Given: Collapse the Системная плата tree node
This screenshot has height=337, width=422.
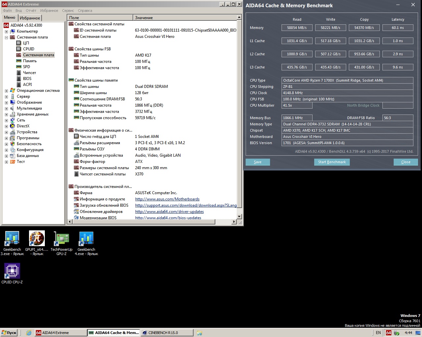Looking at the screenshot, I should pos(6,38).
